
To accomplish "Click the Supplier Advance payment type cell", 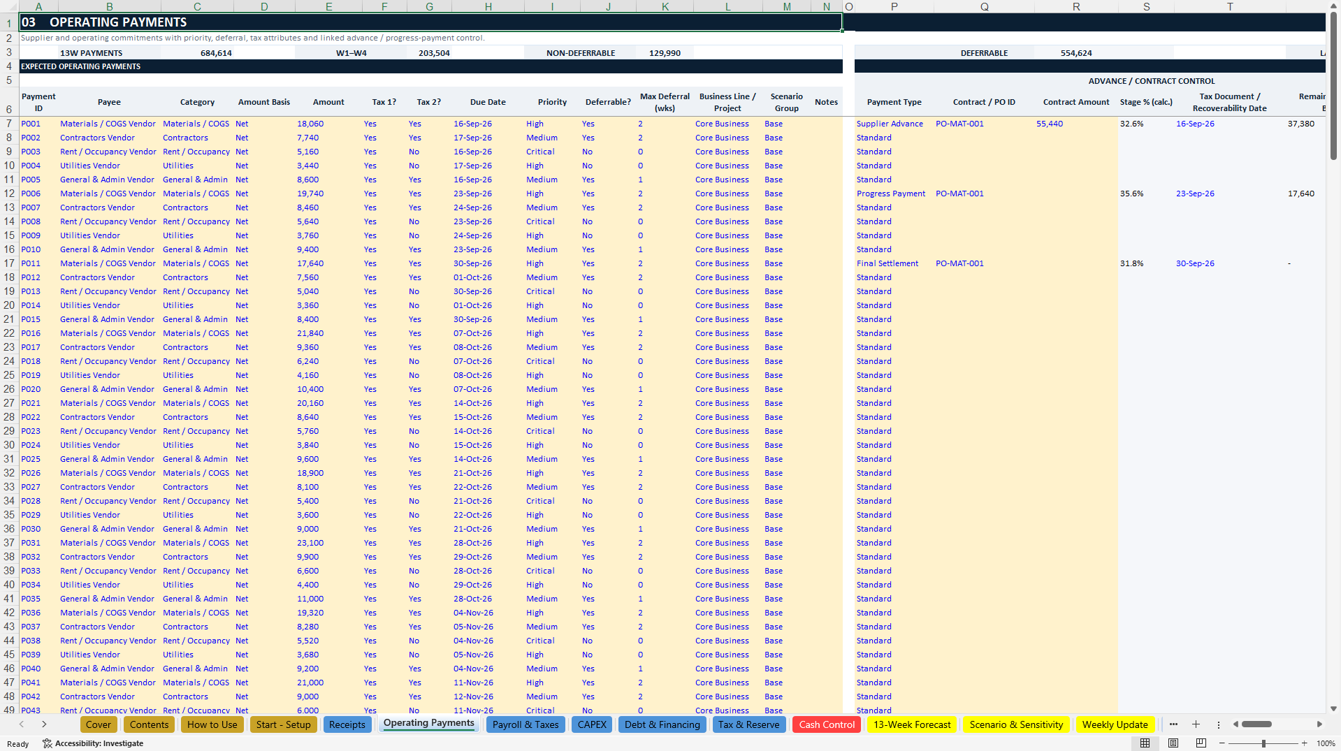I will [x=894, y=124].
